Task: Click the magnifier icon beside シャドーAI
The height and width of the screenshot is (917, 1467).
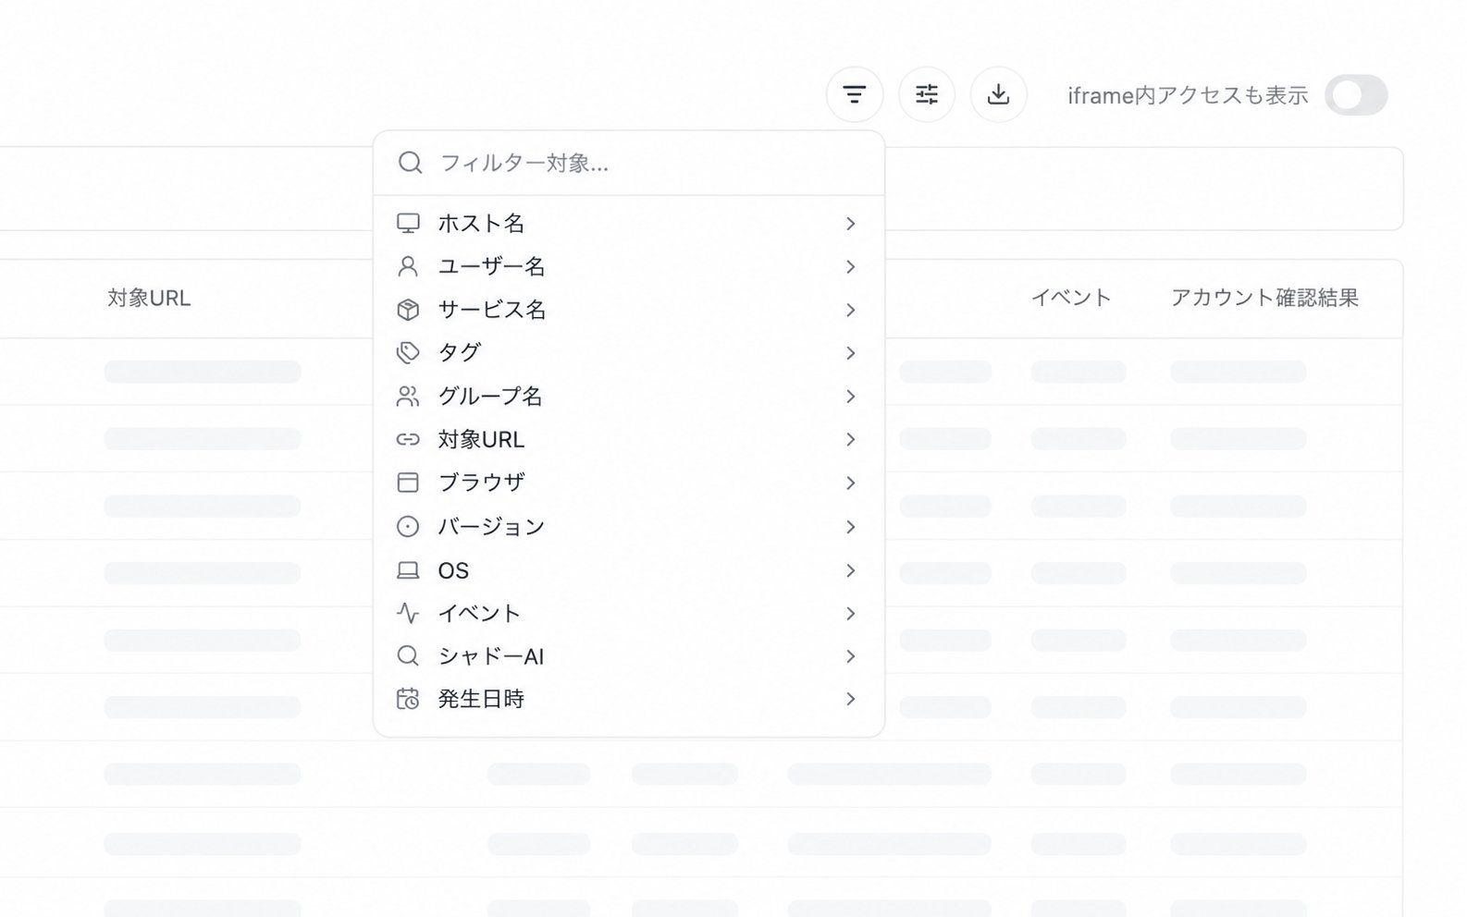Action: pyautogui.click(x=408, y=656)
